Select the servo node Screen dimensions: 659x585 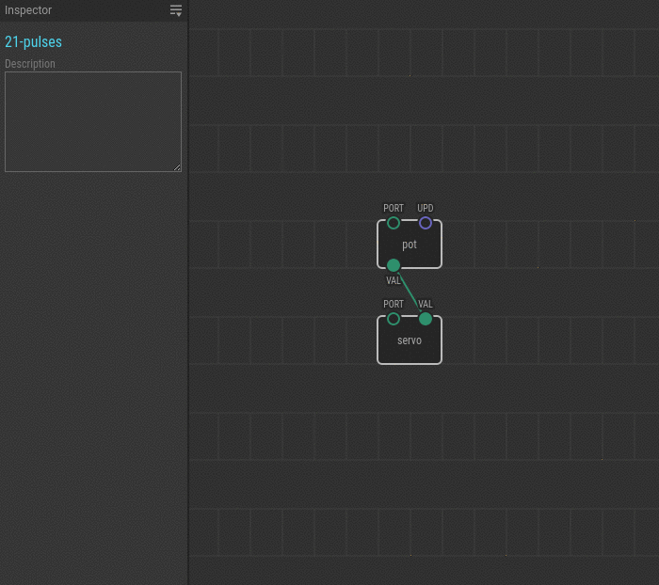point(410,340)
